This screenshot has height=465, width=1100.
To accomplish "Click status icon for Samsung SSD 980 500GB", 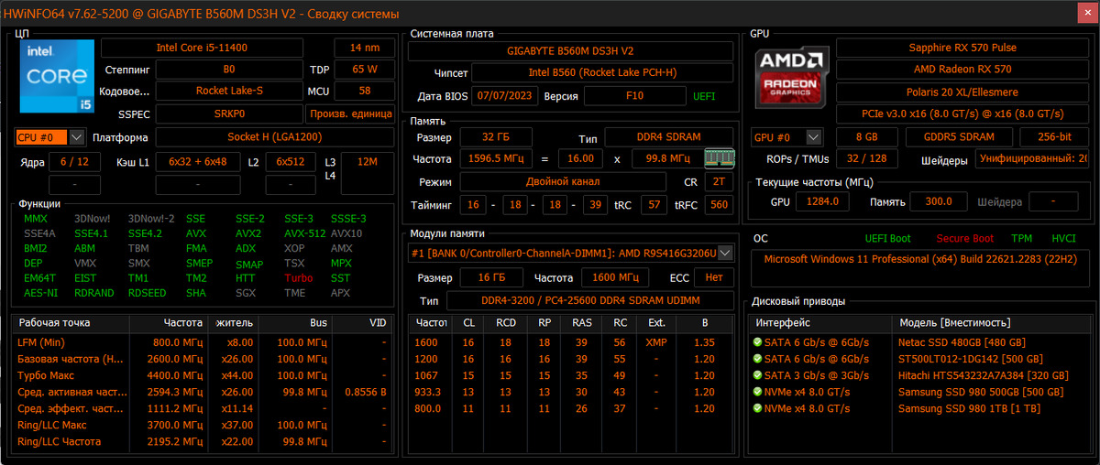I will [x=758, y=392].
